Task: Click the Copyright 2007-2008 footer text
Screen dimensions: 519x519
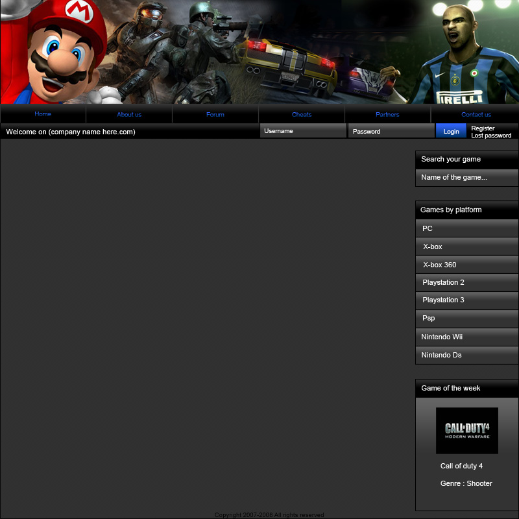Action: (269, 514)
